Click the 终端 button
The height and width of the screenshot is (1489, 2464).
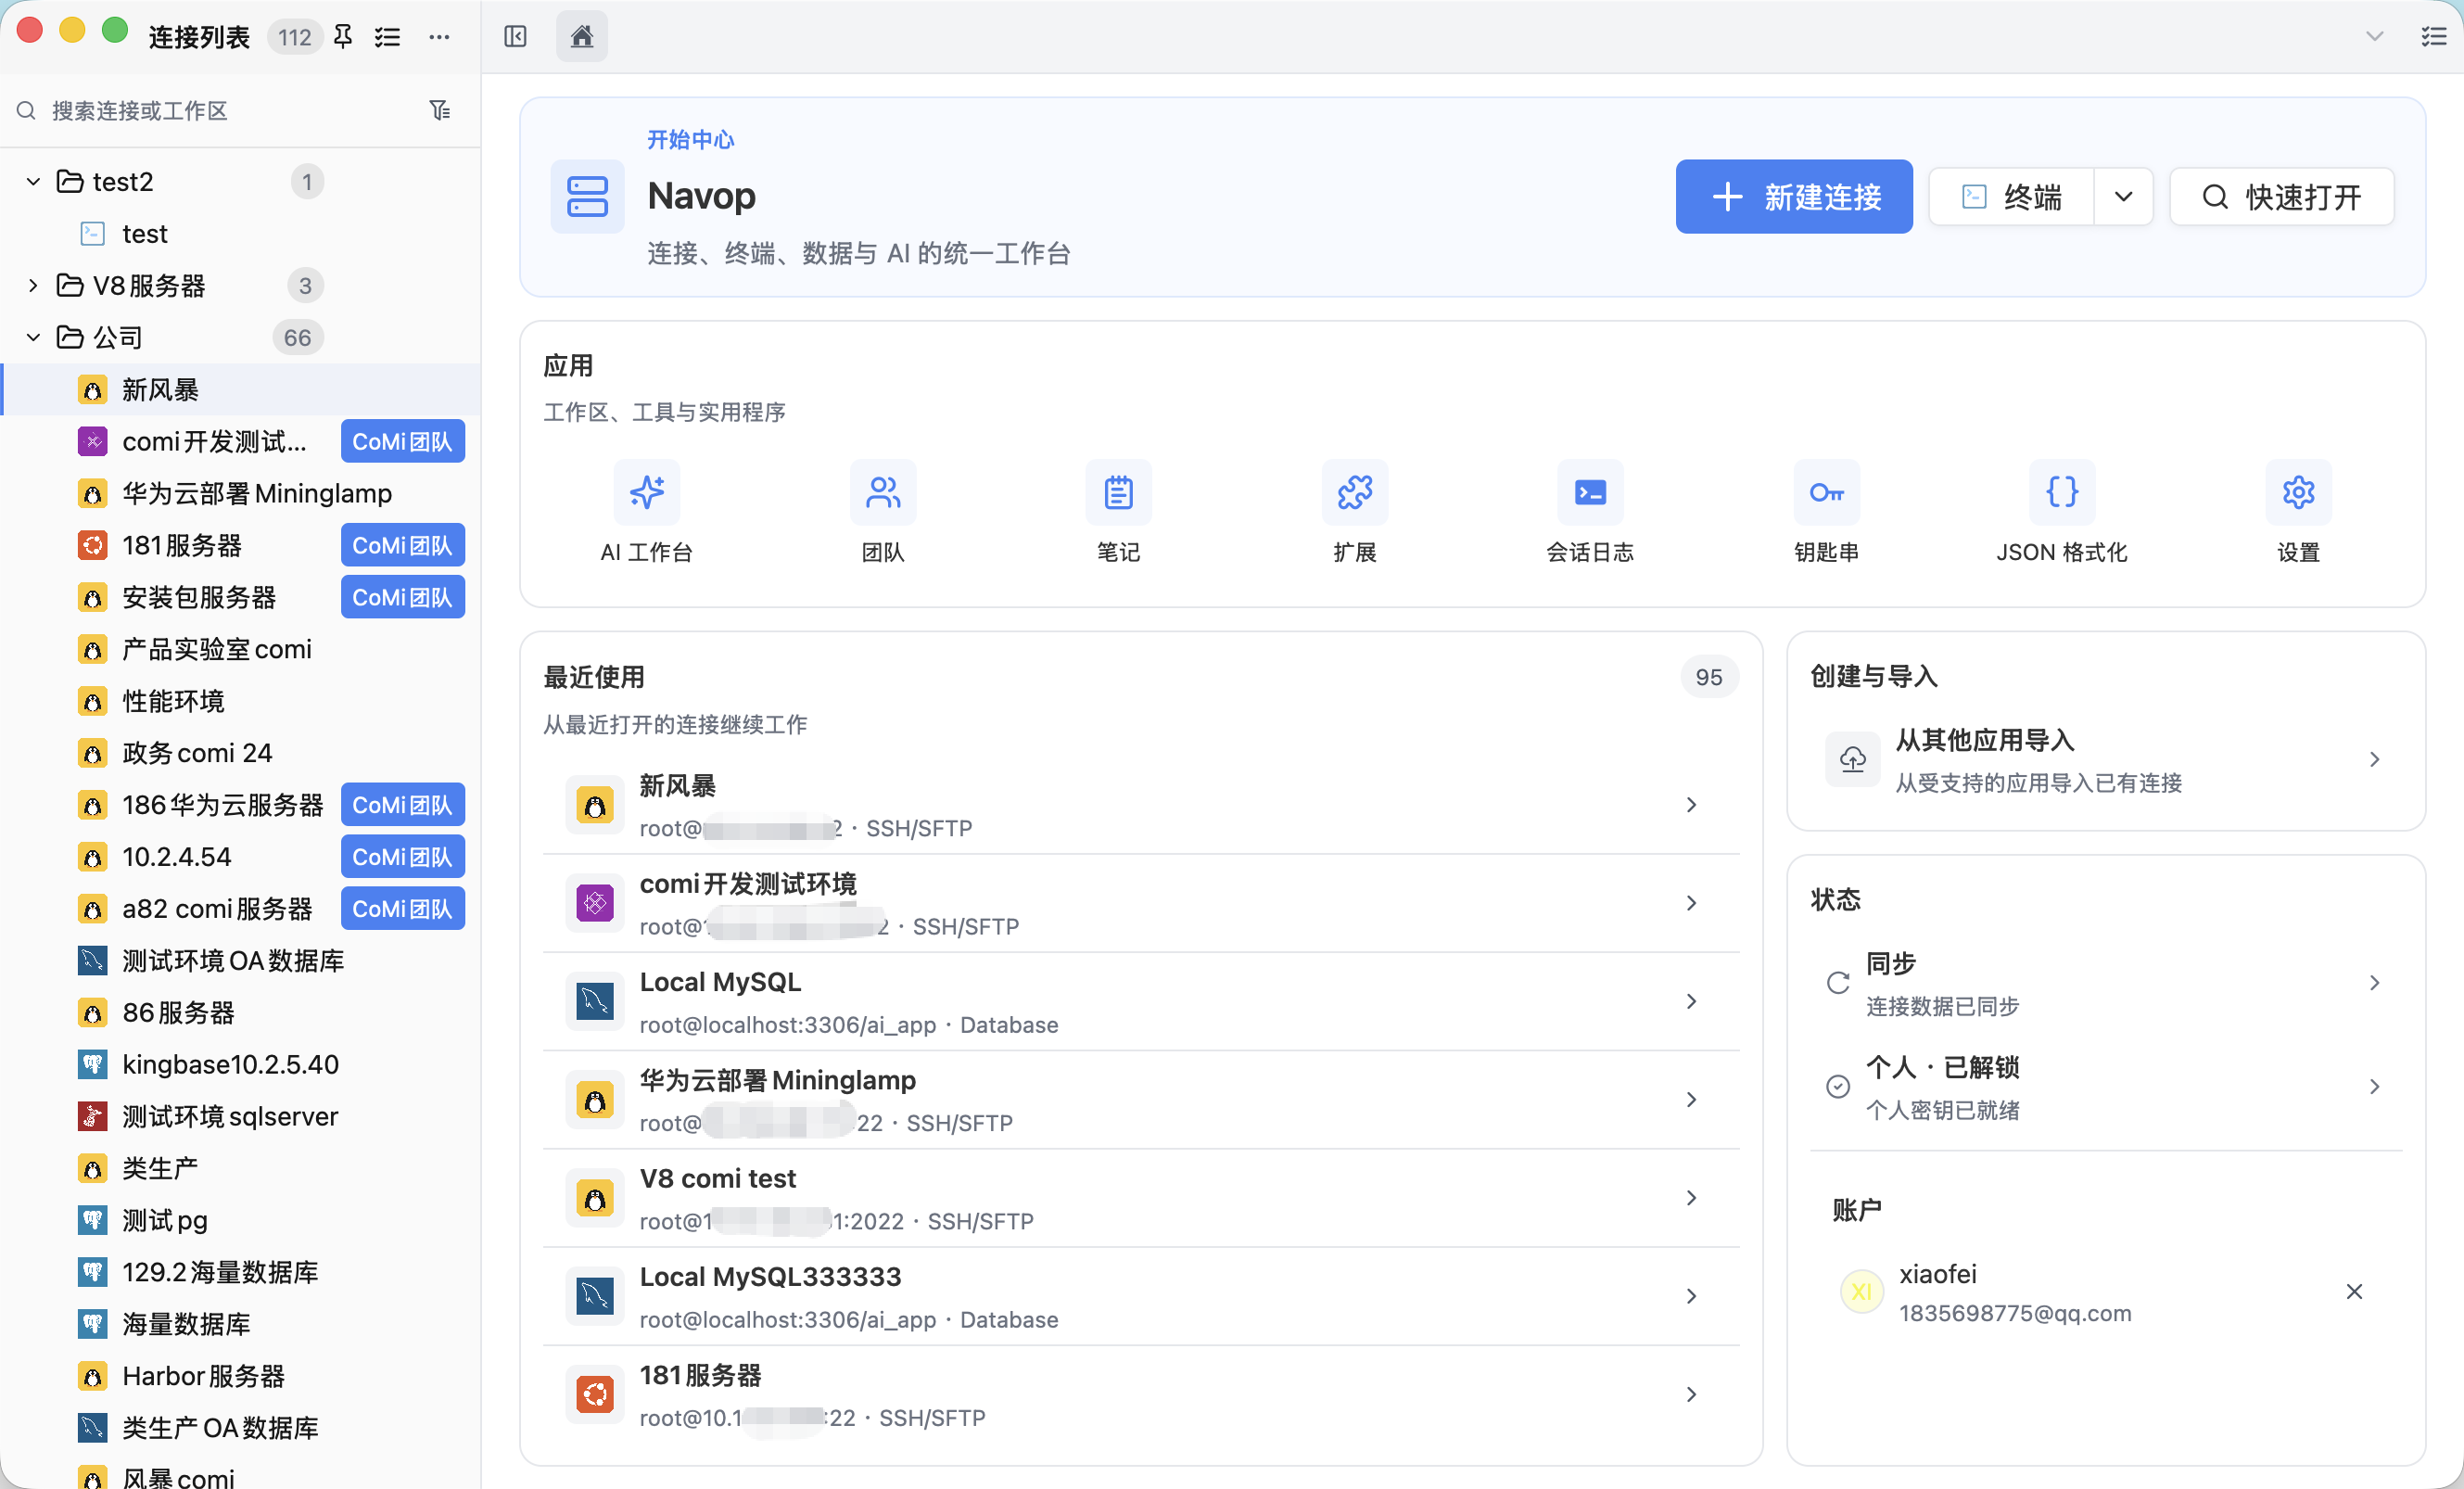pyautogui.click(x=2011, y=197)
